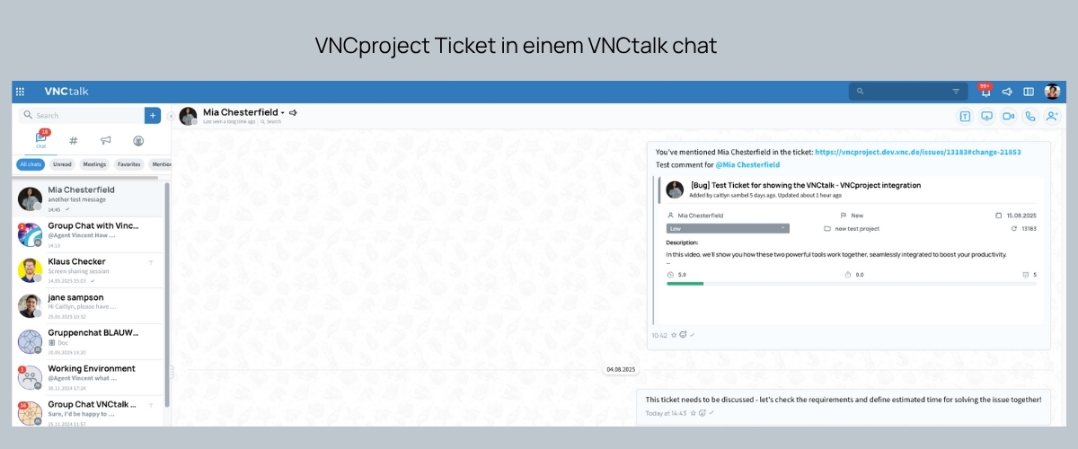Open the app grid launcher icon
This screenshot has height=449, width=1078.
point(21,92)
